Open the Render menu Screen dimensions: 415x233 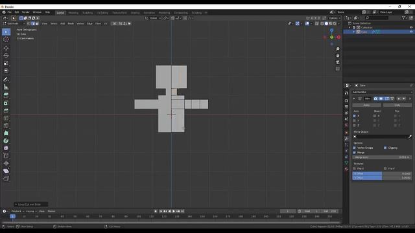(26, 12)
